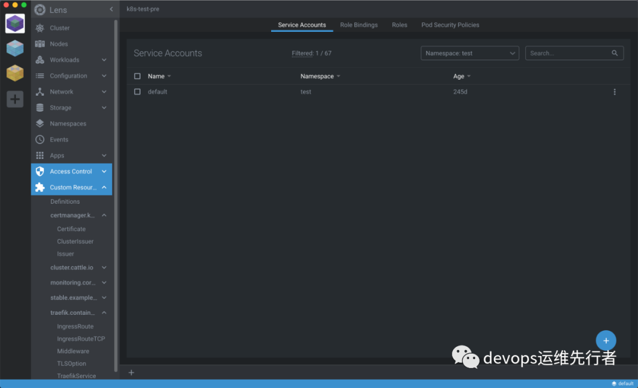Open the TLSOption resource
The image size is (638, 388).
71,364
